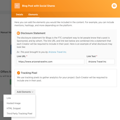Click the Tracking Pixel analytics icon
Image resolution: width=120 pixels, height=120 pixels.
pos(18,73)
